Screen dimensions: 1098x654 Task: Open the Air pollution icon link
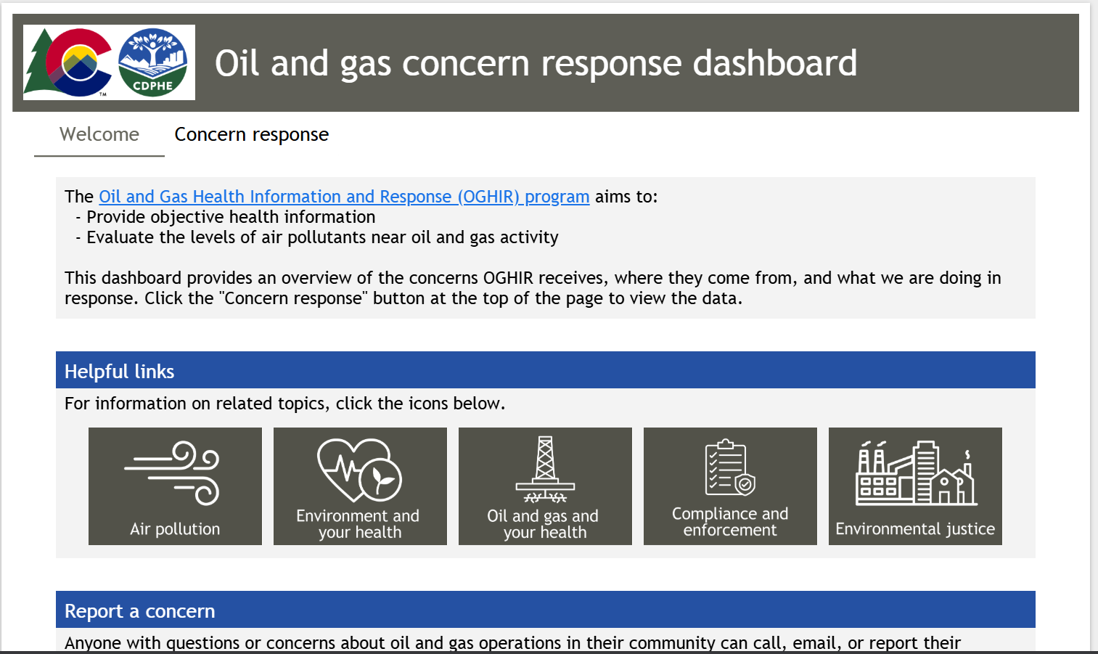click(x=175, y=486)
